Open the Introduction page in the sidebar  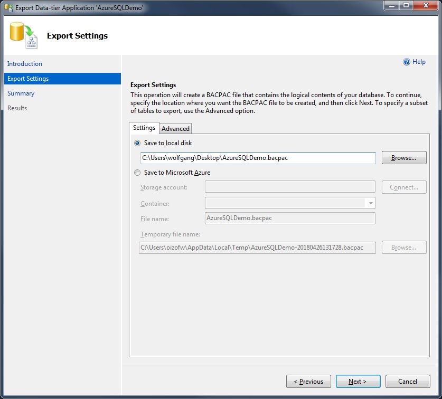click(23, 64)
